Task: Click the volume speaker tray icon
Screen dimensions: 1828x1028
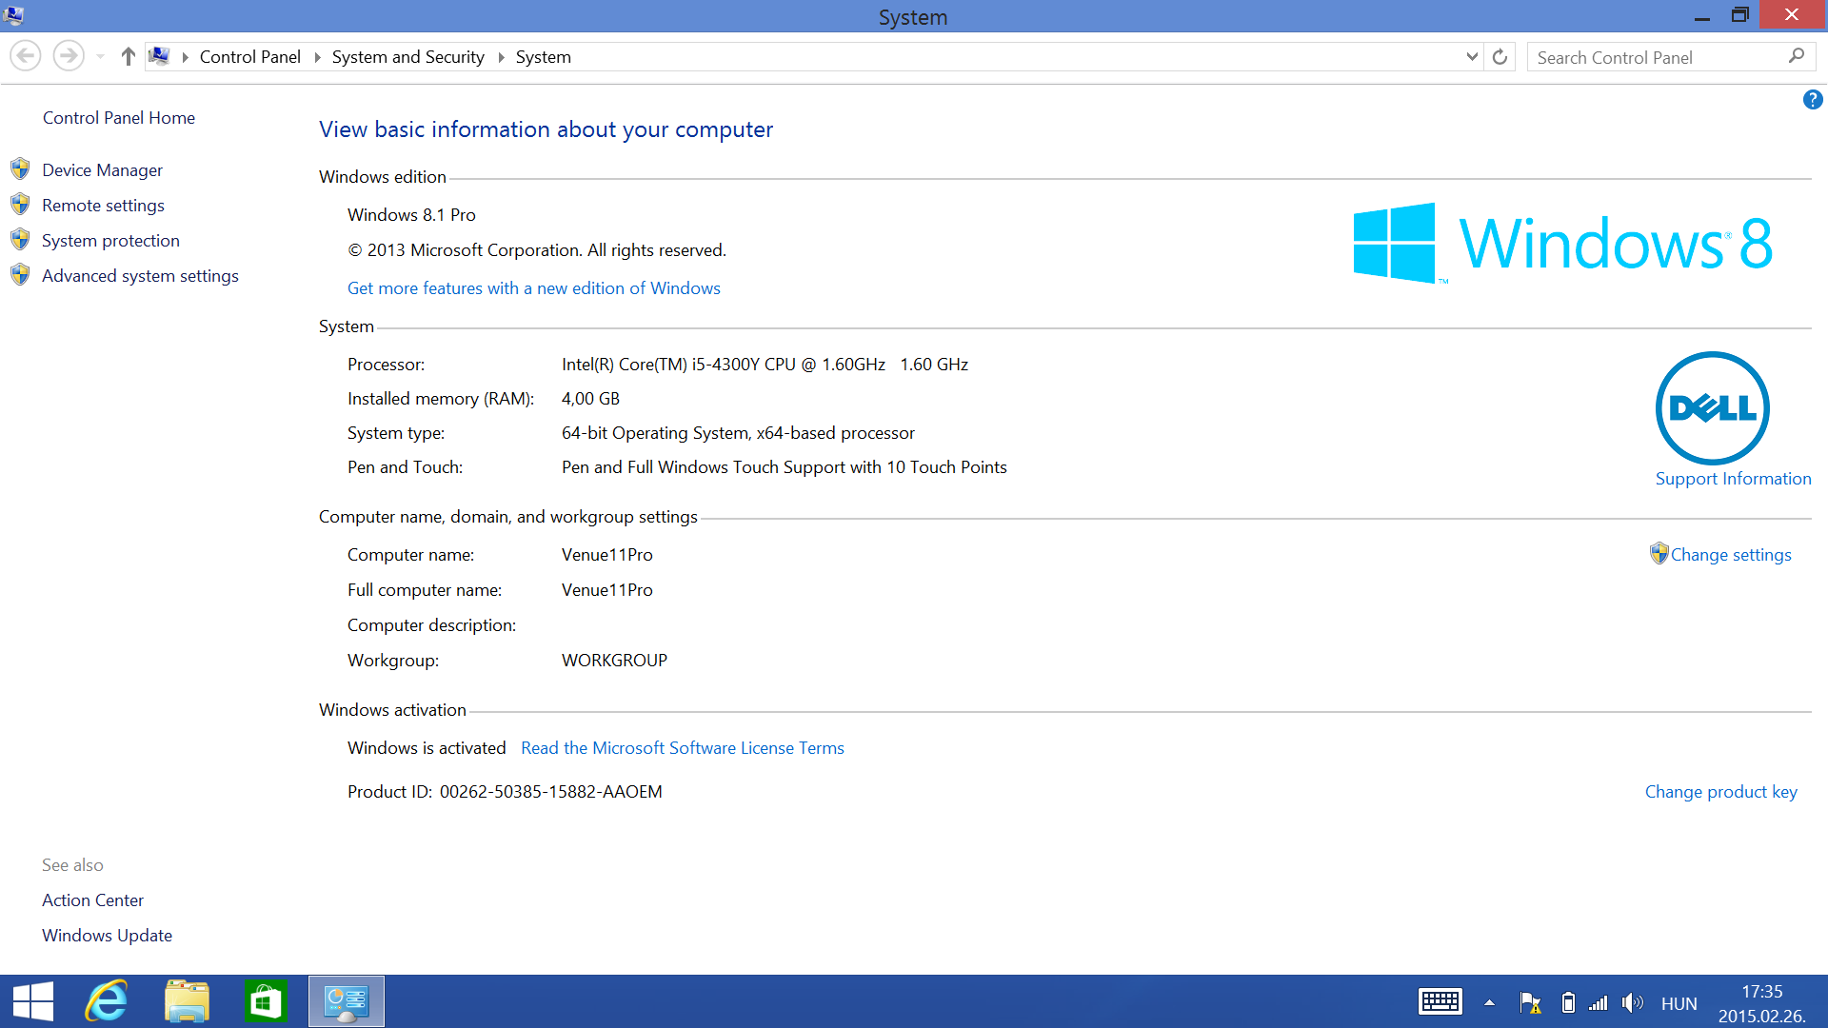Action: 1632,1002
